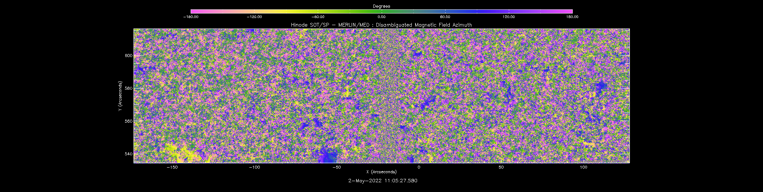Image resolution: width=763 pixels, height=192 pixels.
Task: Click the "Y (Arcseconds)" axis label
Action: 120,96
